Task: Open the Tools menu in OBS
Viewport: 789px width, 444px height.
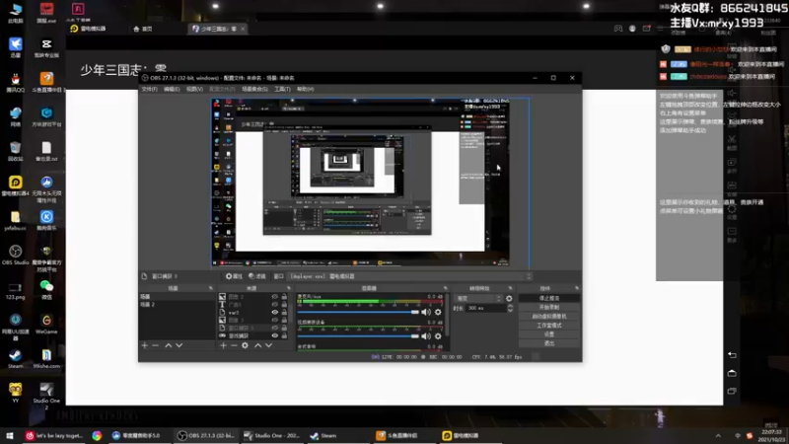Action: point(282,89)
